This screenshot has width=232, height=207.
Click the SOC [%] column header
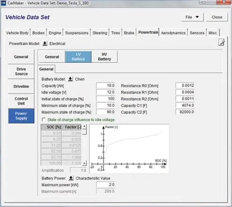pos(51,127)
